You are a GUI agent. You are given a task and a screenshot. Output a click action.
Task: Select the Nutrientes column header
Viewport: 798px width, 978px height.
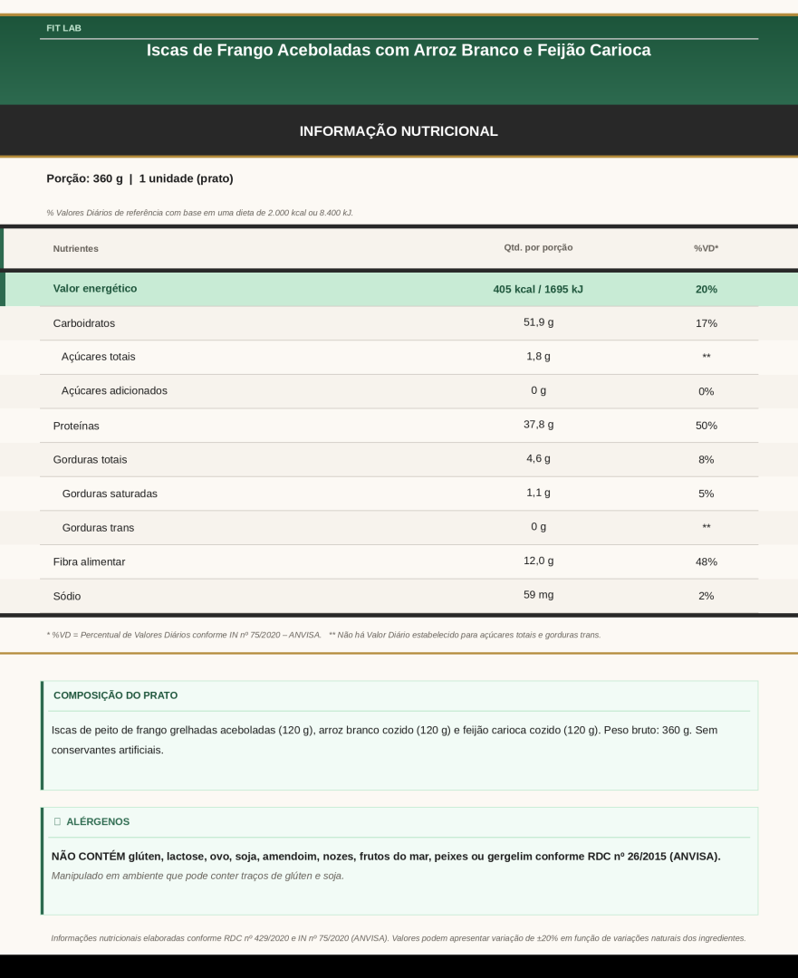(75, 248)
